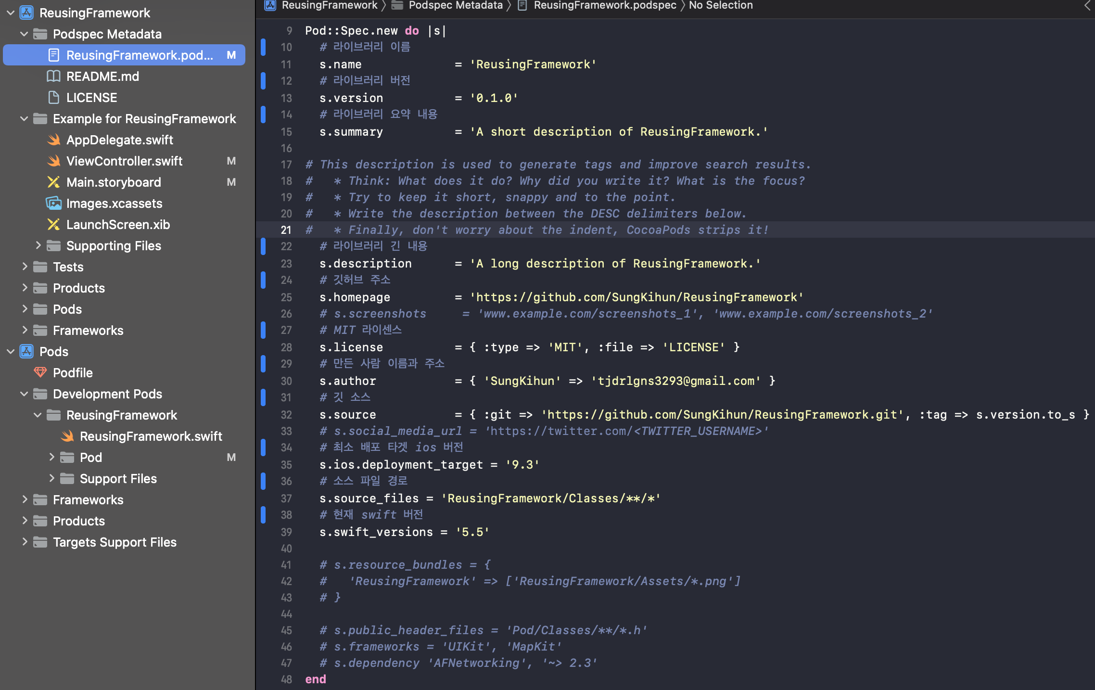Click the source_files path string

(x=551, y=498)
